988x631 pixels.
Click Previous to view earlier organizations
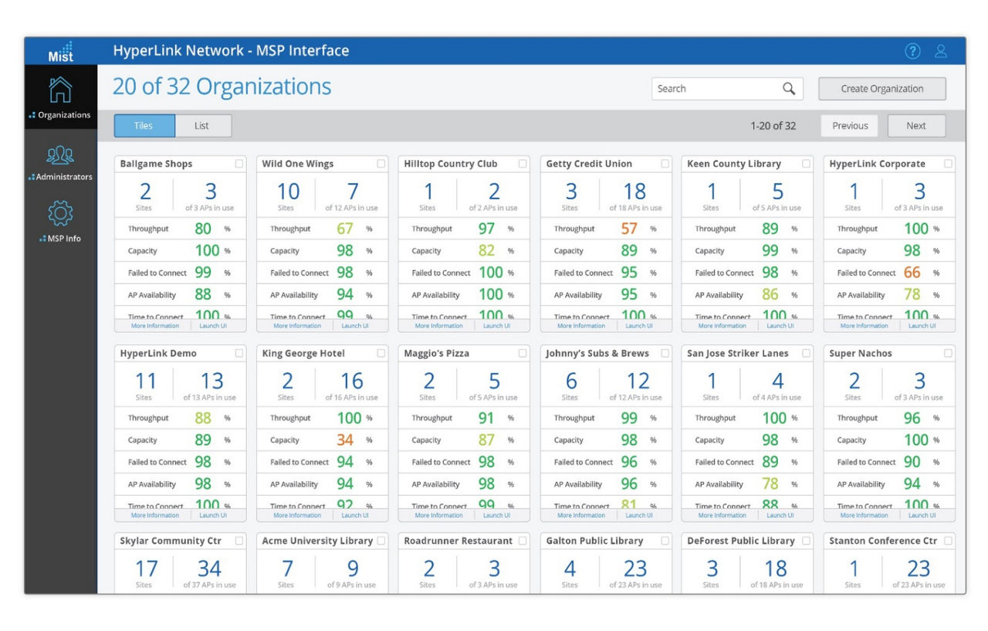[x=849, y=125]
